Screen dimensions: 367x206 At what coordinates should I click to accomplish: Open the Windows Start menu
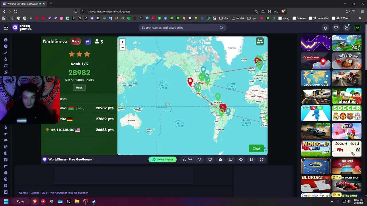pyautogui.click(x=6, y=201)
